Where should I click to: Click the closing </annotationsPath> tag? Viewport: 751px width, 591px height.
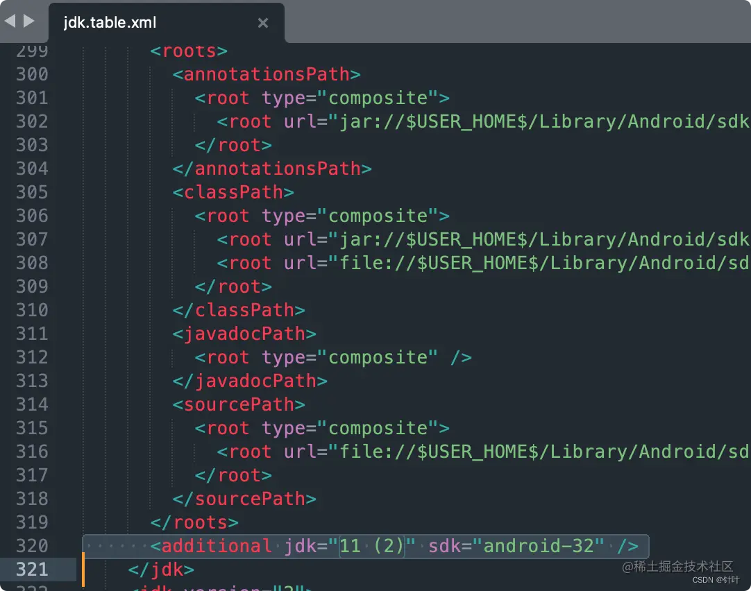272,169
